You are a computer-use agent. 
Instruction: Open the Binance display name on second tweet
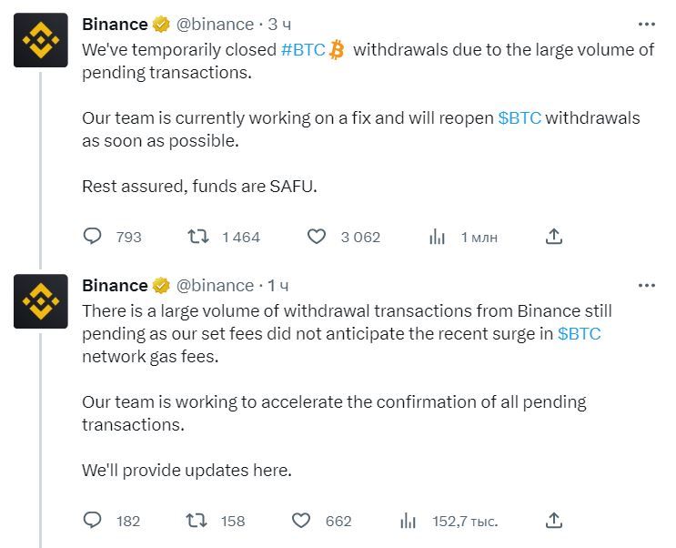(115, 286)
